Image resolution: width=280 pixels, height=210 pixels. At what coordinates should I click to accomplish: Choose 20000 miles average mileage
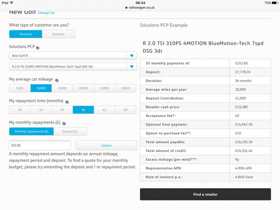(x=83, y=88)
